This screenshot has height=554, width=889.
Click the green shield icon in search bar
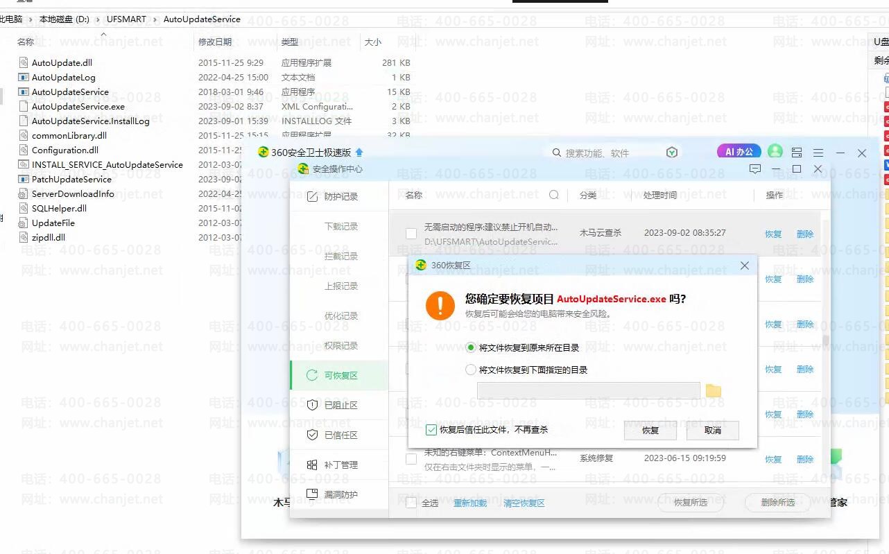pyautogui.click(x=671, y=153)
